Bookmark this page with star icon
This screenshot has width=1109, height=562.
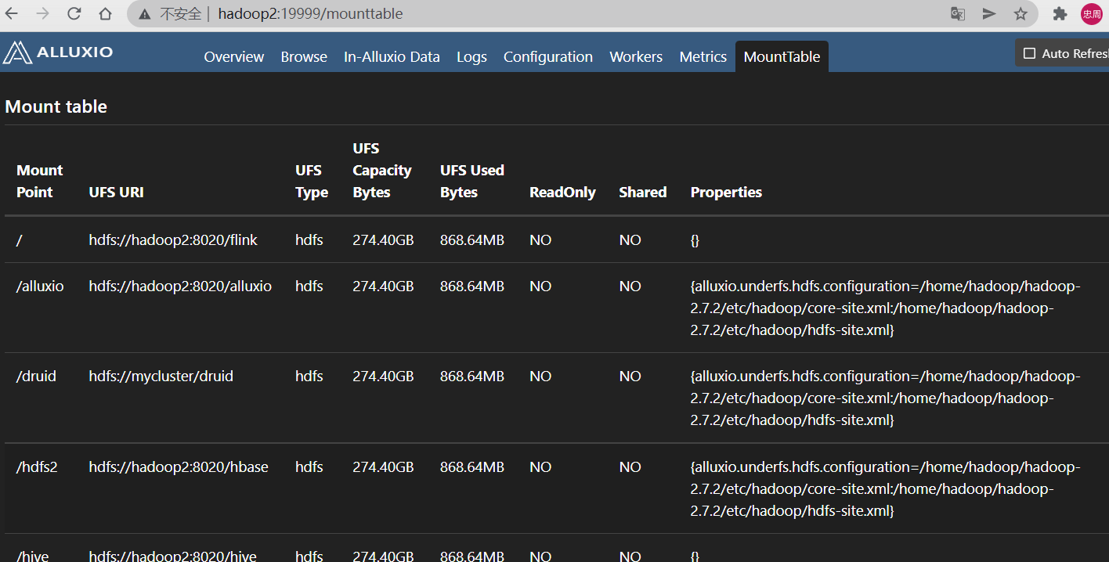coord(1020,13)
